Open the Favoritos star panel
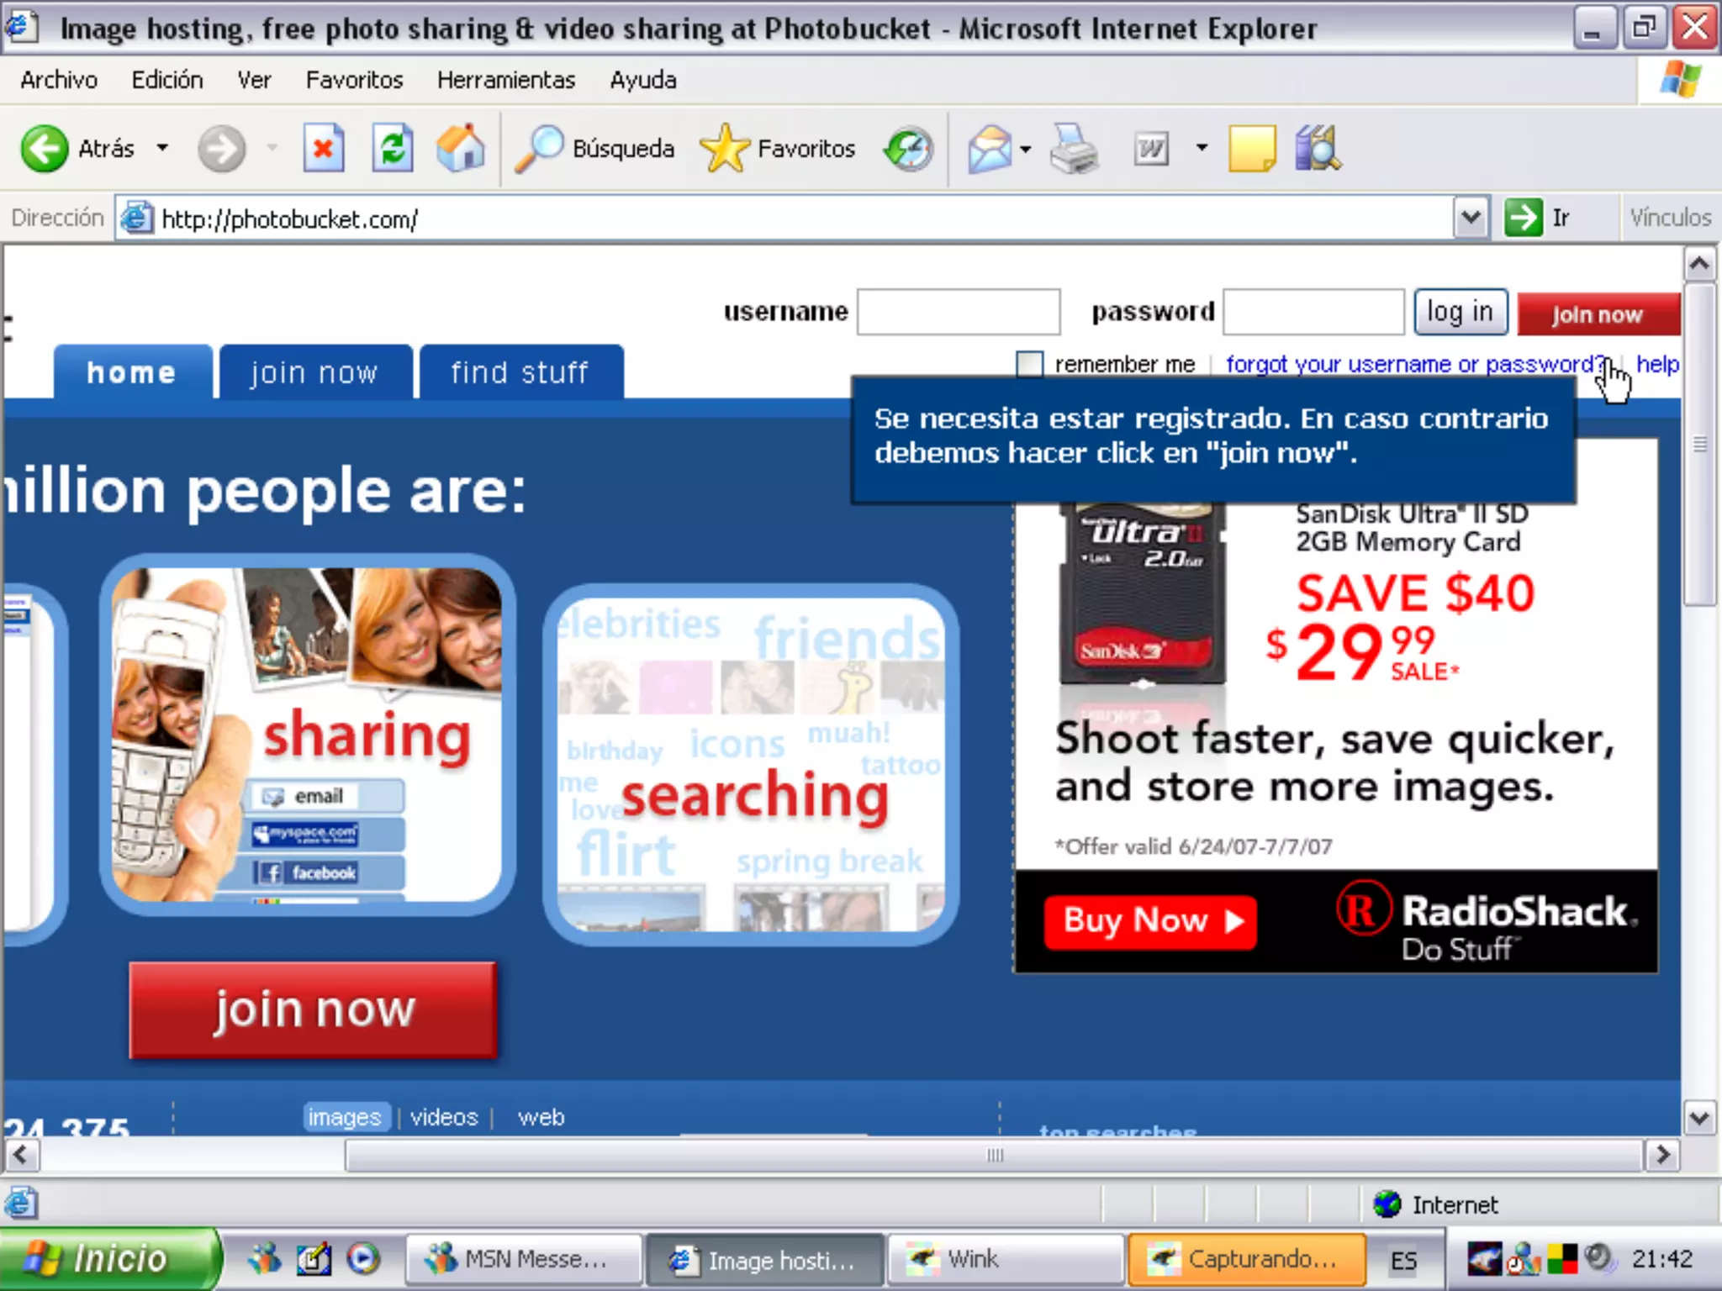 (778, 149)
